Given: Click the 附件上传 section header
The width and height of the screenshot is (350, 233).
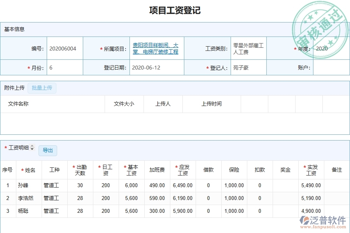Looking at the screenshot, I should pos(14,88).
